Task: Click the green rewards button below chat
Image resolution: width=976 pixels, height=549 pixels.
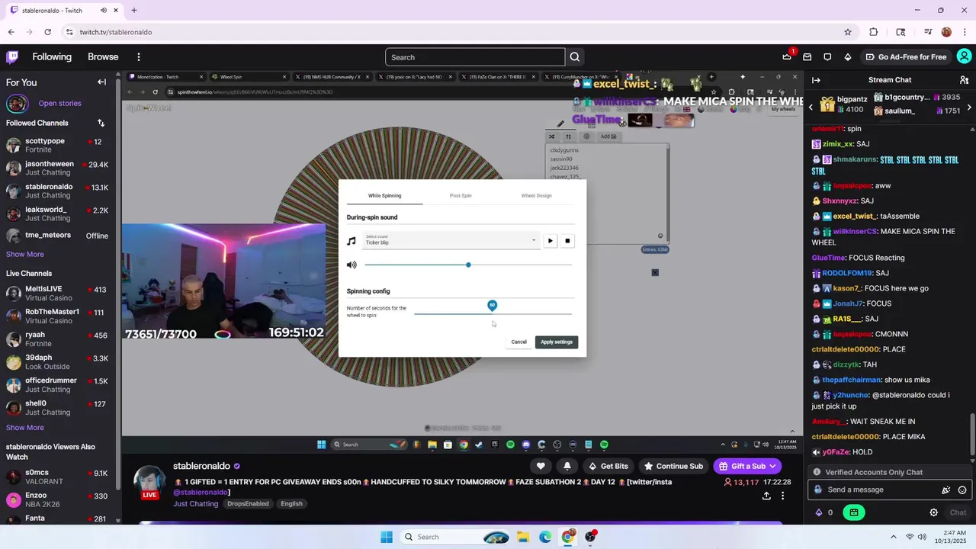Action: [854, 512]
